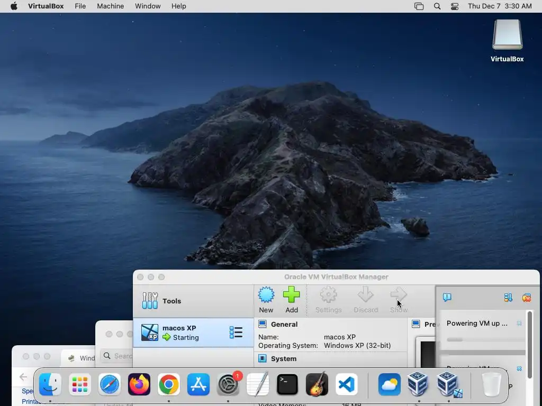This screenshot has width=542, height=406.
Task: Toggle the notification ordering icon
Action: click(x=508, y=298)
